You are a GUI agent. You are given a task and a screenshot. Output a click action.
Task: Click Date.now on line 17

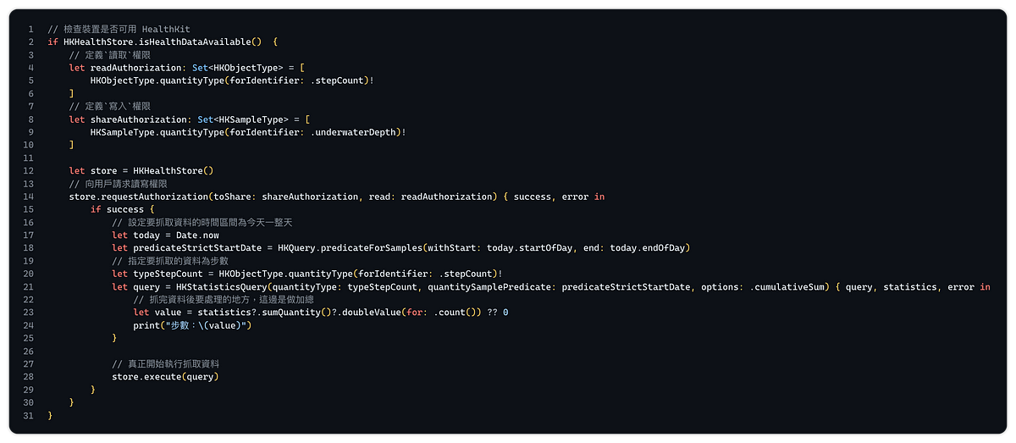pyautogui.click(x=197, y=235)
